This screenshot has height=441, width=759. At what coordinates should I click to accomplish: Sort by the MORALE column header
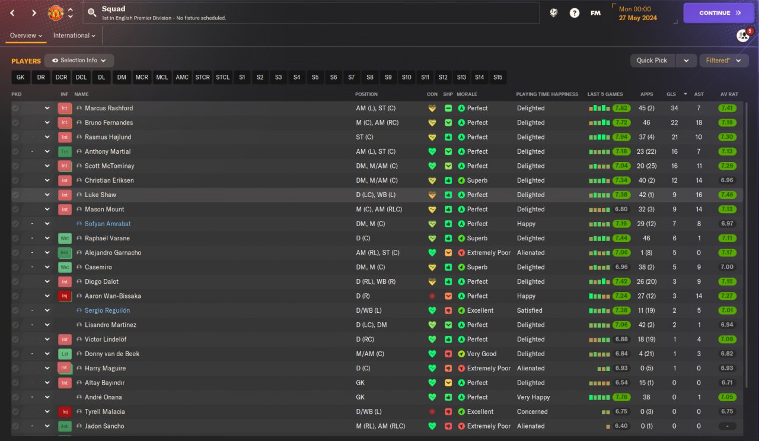(x=467, y=94)
